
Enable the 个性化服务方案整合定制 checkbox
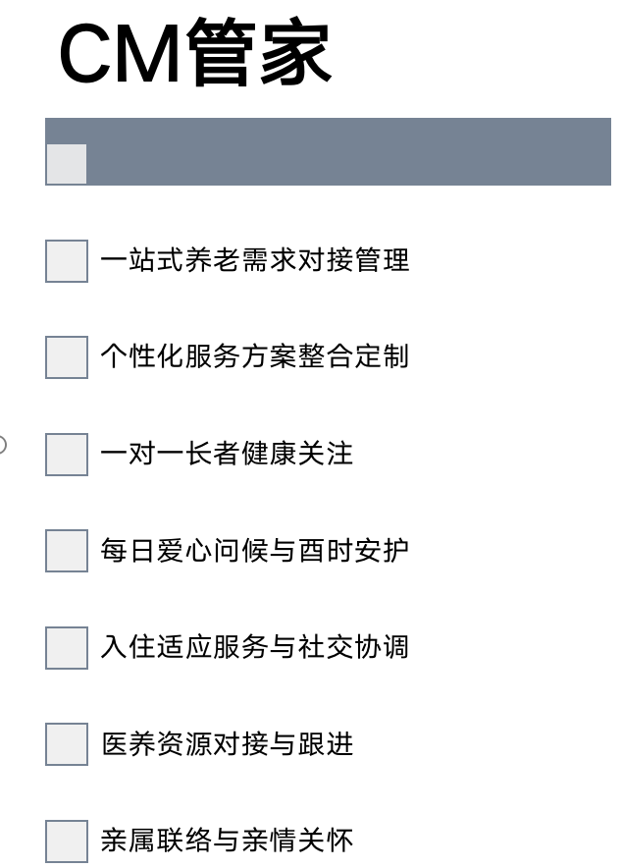[x=67, y=357]
